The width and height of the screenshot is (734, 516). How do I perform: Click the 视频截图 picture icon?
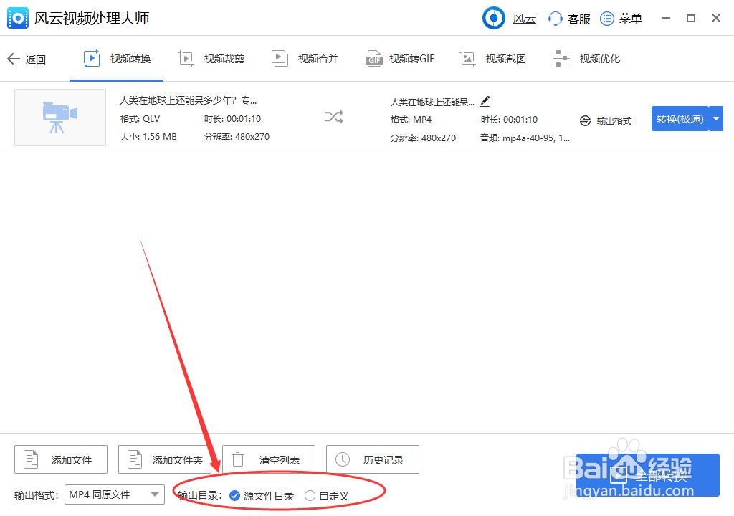(x=467, y=59)
